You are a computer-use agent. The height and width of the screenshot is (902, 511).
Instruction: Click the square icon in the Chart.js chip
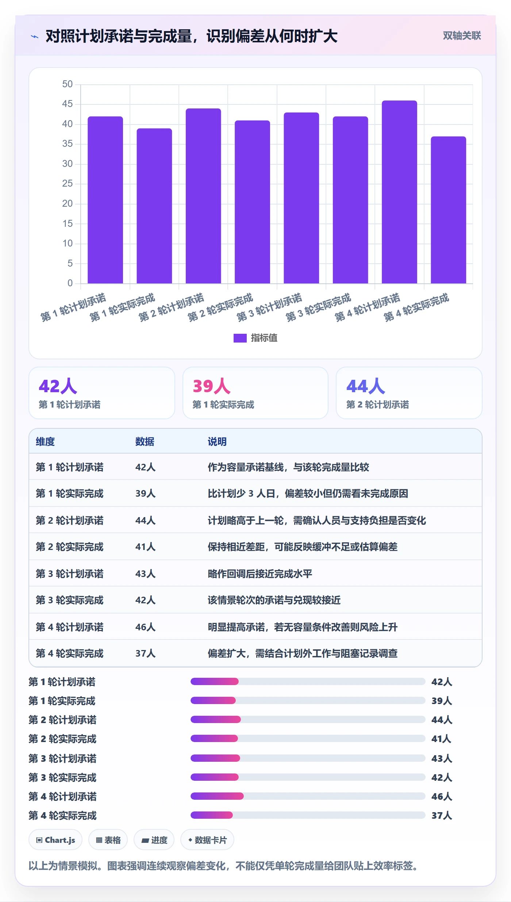(39, 840)
